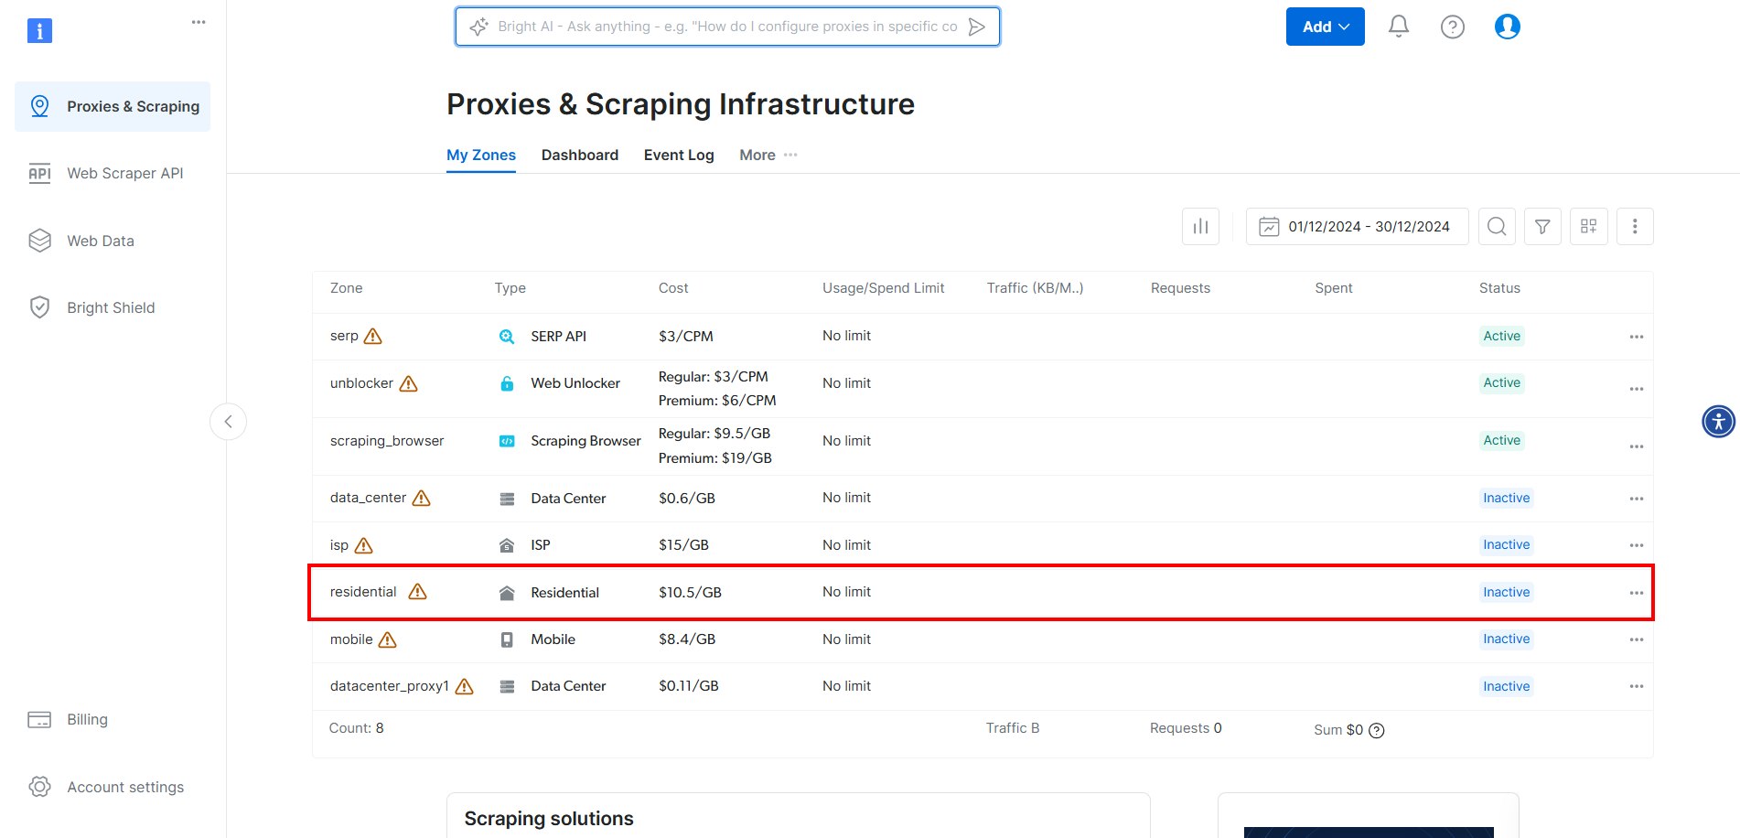This screenshot has height=838, width=1740.
Task: Open the user profile avatar
Action: pyautogui.click(x=1507, y=27)
